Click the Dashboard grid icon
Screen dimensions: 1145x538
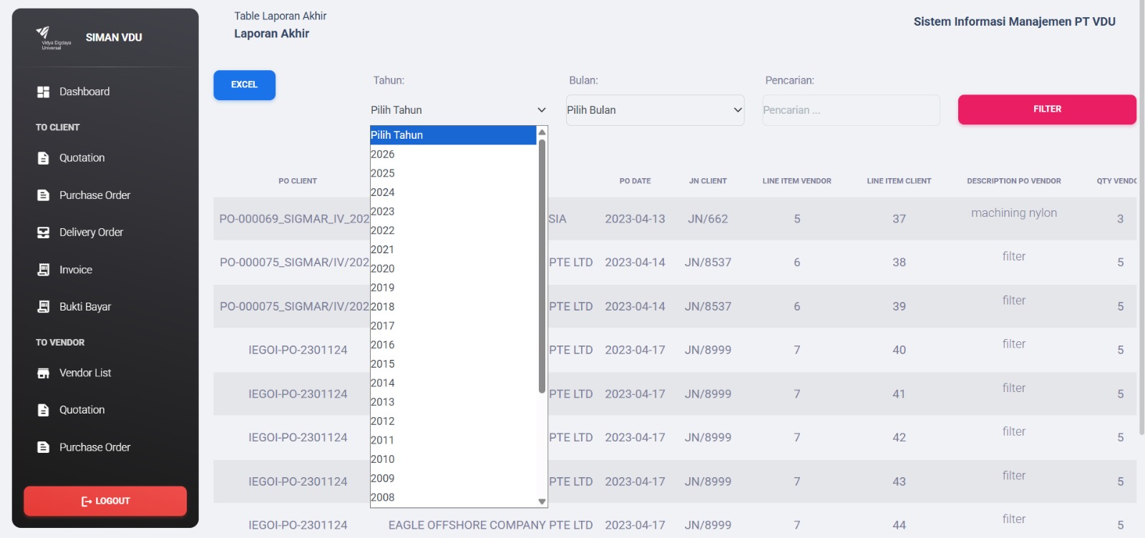pos(43,92)
